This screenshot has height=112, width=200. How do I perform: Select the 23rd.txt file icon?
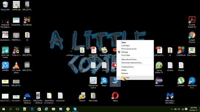click(181, 66)
